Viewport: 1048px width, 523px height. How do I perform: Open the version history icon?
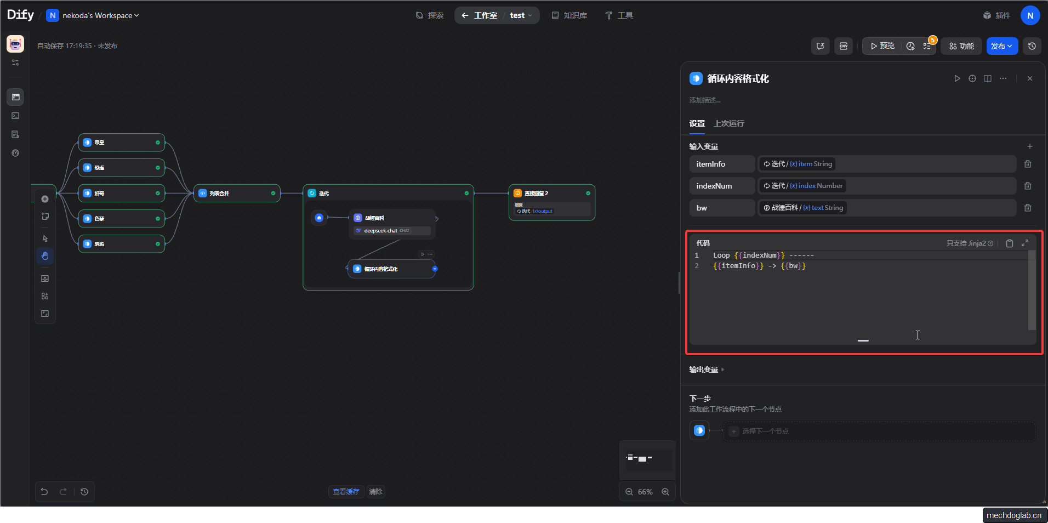pyautogui.click(x=1032, y=46)
